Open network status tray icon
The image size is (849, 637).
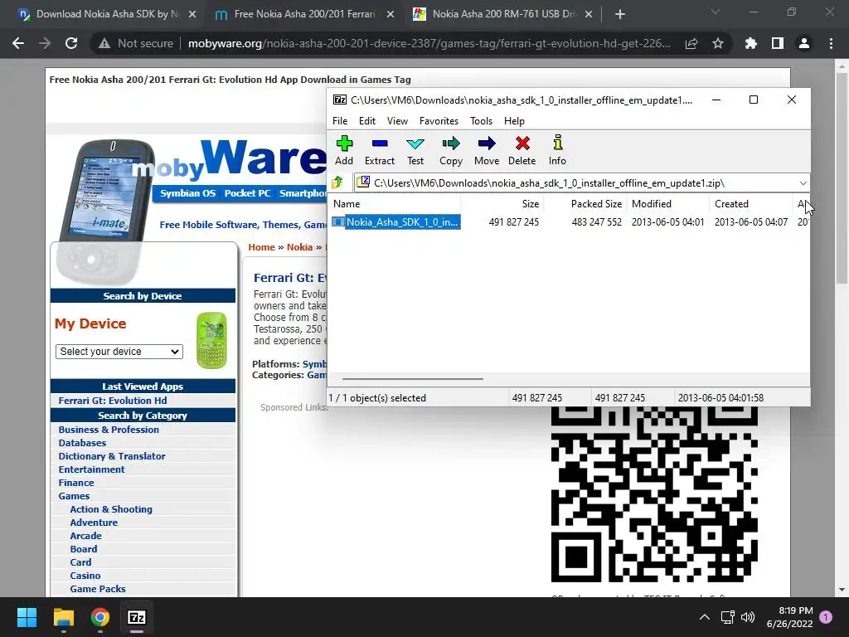727,617
